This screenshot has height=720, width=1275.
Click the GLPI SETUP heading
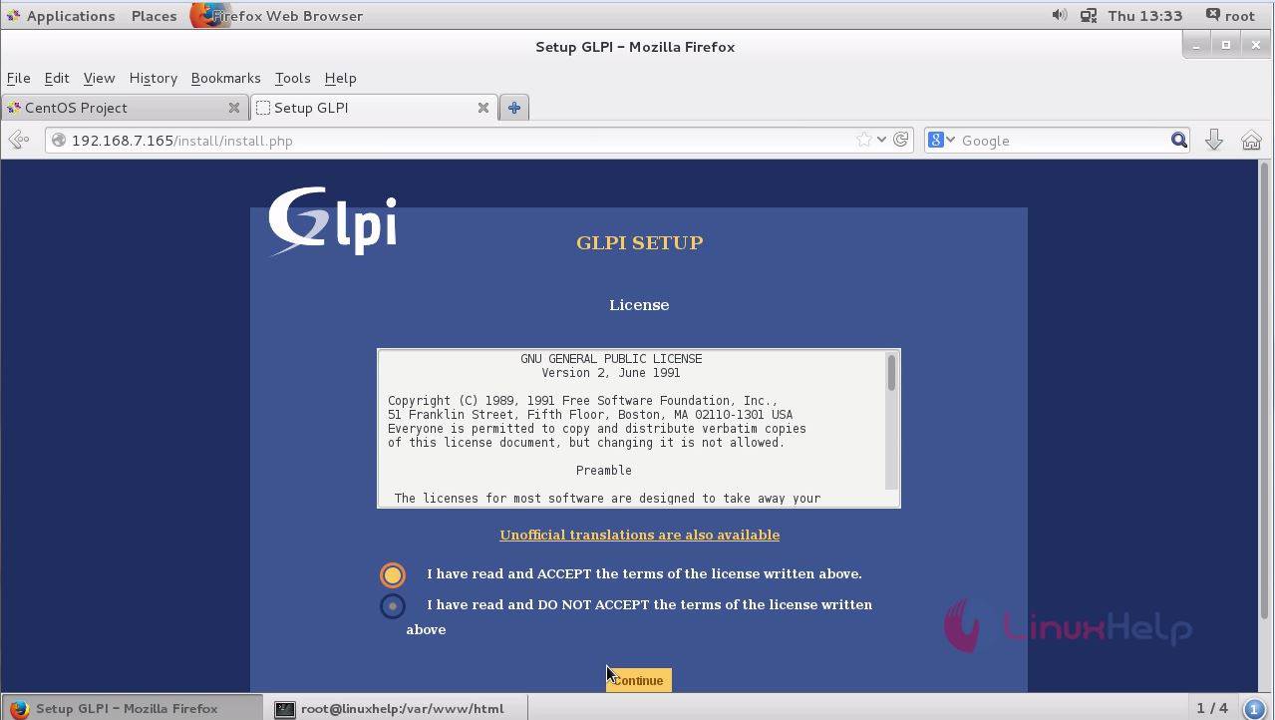pyautogui.click(x=640, y=242)
